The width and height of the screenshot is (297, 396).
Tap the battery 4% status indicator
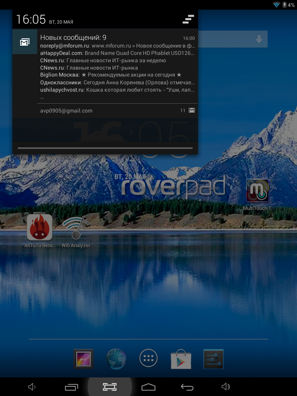click(x=288, y=5)
